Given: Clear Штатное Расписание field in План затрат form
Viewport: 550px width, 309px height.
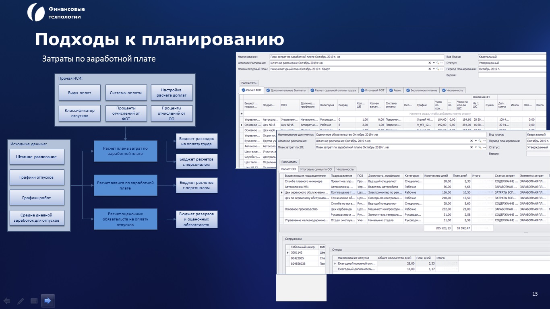Looking at the screenshot, I should pyautogui.click(x=429, y=63).
